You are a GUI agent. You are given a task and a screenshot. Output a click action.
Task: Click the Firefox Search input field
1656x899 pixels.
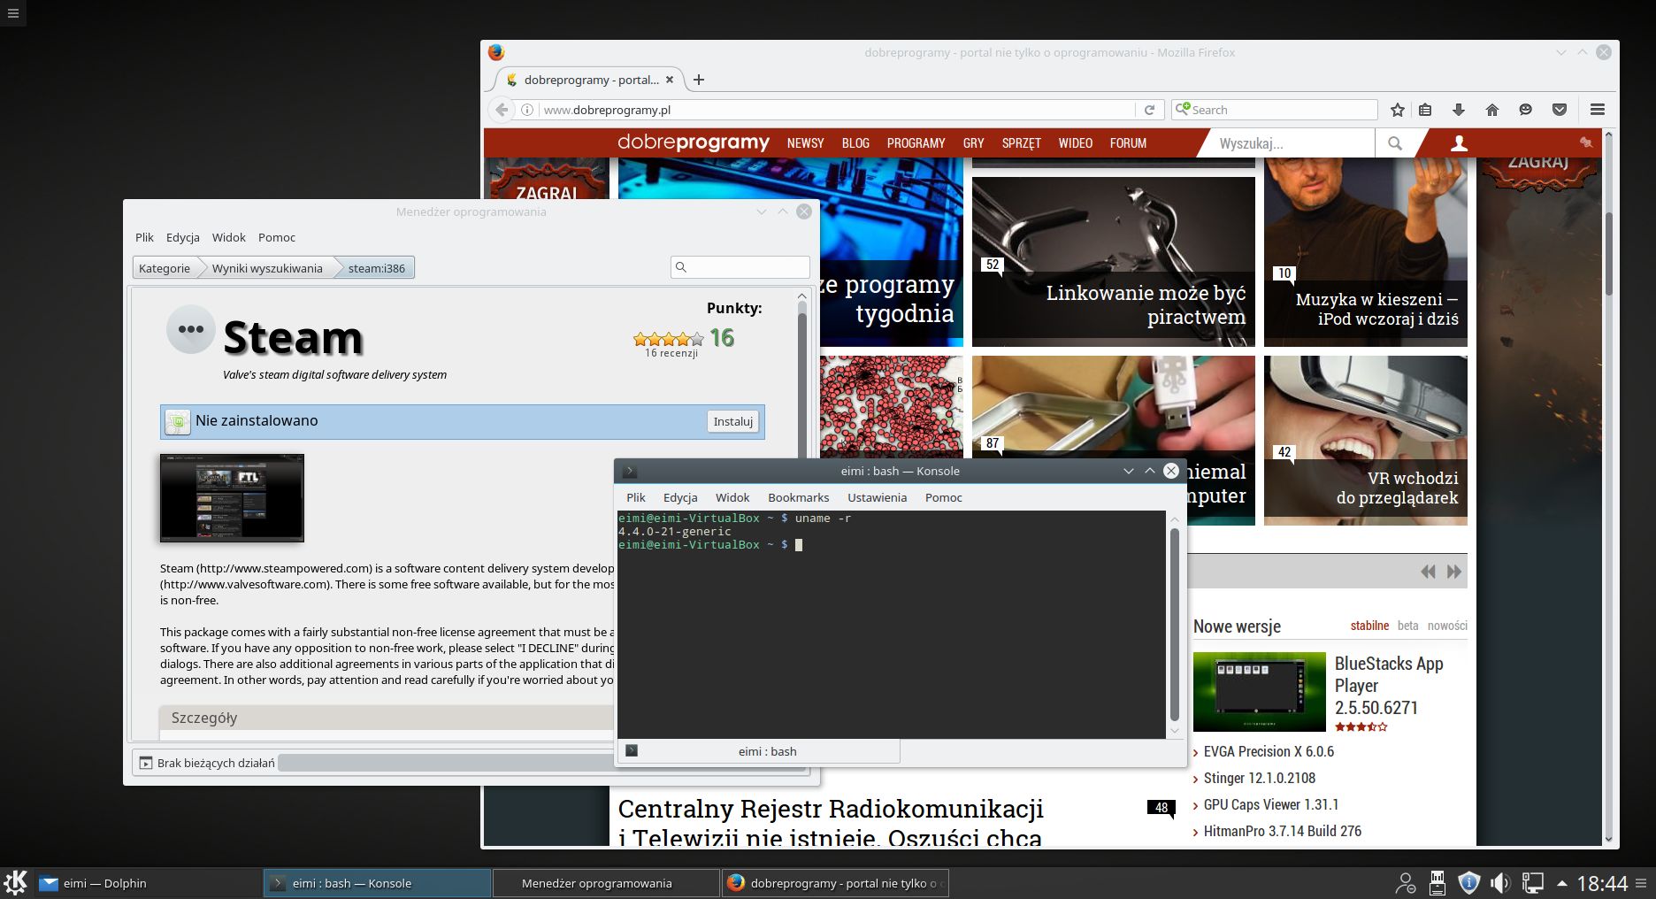tap(1275, 110)
